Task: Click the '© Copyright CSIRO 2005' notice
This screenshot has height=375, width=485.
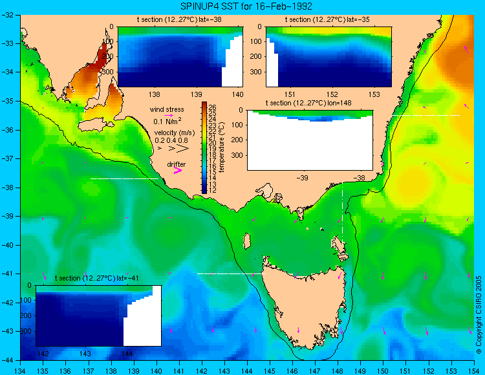Action: pyautogui.click(x=479, y=315)
